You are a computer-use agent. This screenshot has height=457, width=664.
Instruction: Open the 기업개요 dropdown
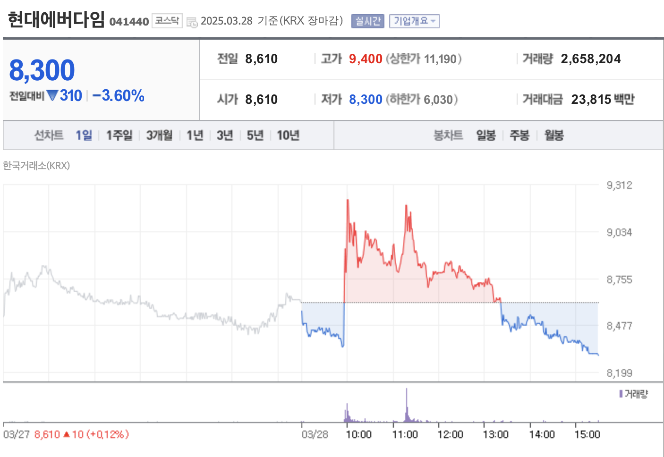[414, 21]
